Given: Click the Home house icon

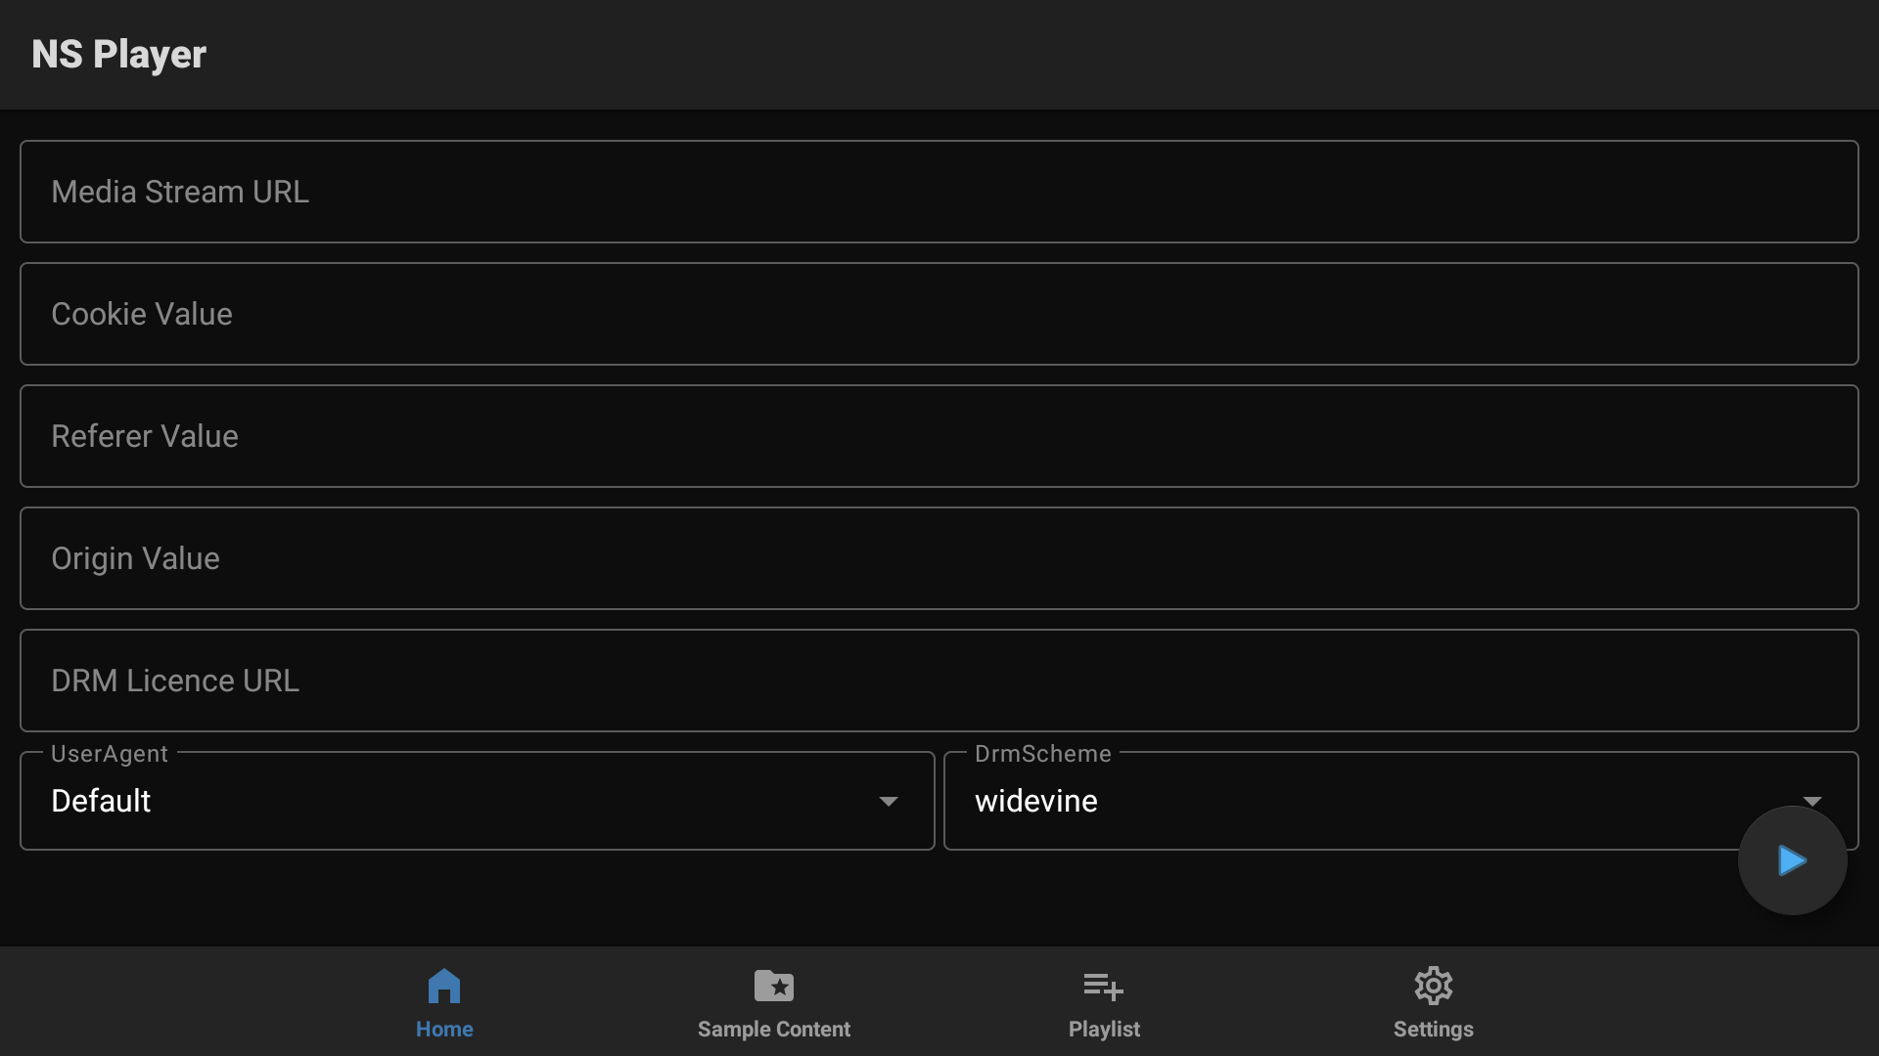Looking at the screenshot, I should point(444,986).
